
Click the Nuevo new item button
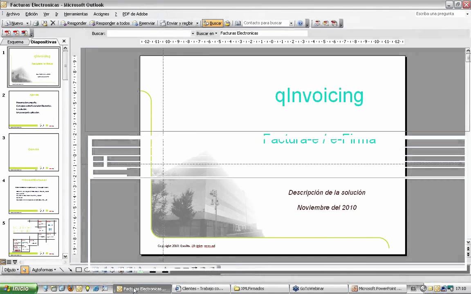click(14, 23)
